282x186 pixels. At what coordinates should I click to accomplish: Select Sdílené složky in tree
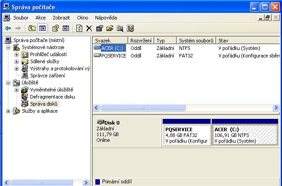[45, 61]
